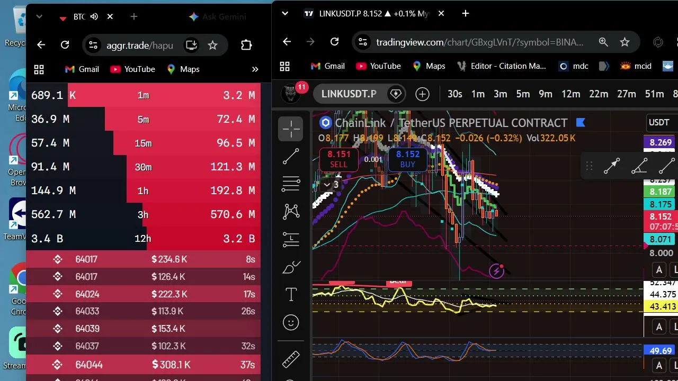Select the trend line drawing tool
This screenshot has width=678, height=381.
(x=291, y=156)
